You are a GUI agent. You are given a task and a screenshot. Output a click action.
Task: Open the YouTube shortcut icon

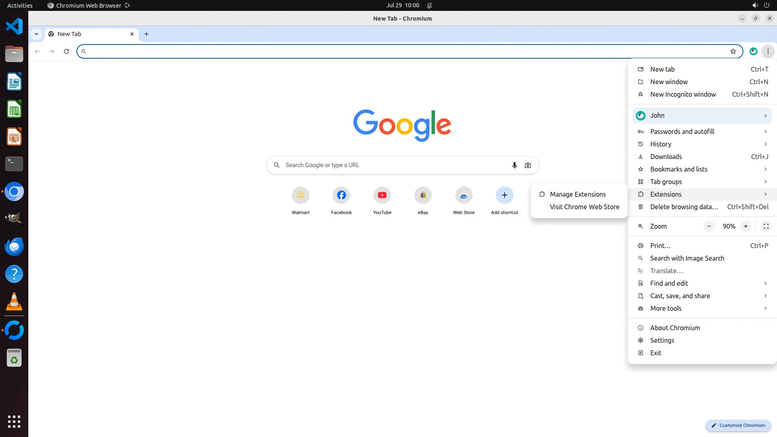pyautogui.click(x=382, y=195)
